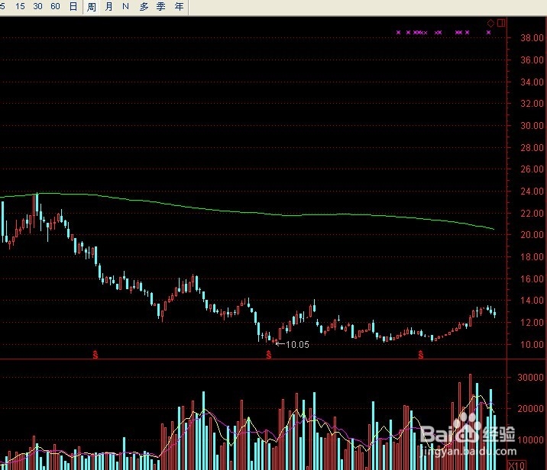Open the N custom-period tab

(125, 6)
